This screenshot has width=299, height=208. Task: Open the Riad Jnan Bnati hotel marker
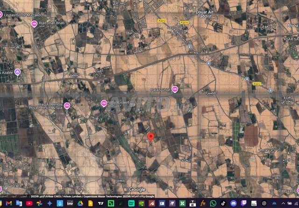point(34,24)
